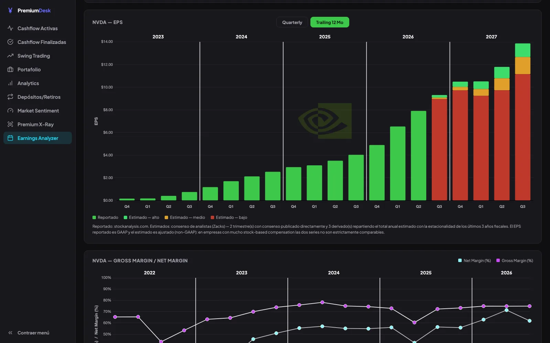
Task: Click the 2024 year label on EPS chart
Action: click(x=241, y=37)
